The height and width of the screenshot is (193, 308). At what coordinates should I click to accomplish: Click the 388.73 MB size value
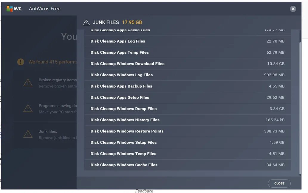click(x=274, y=131)
